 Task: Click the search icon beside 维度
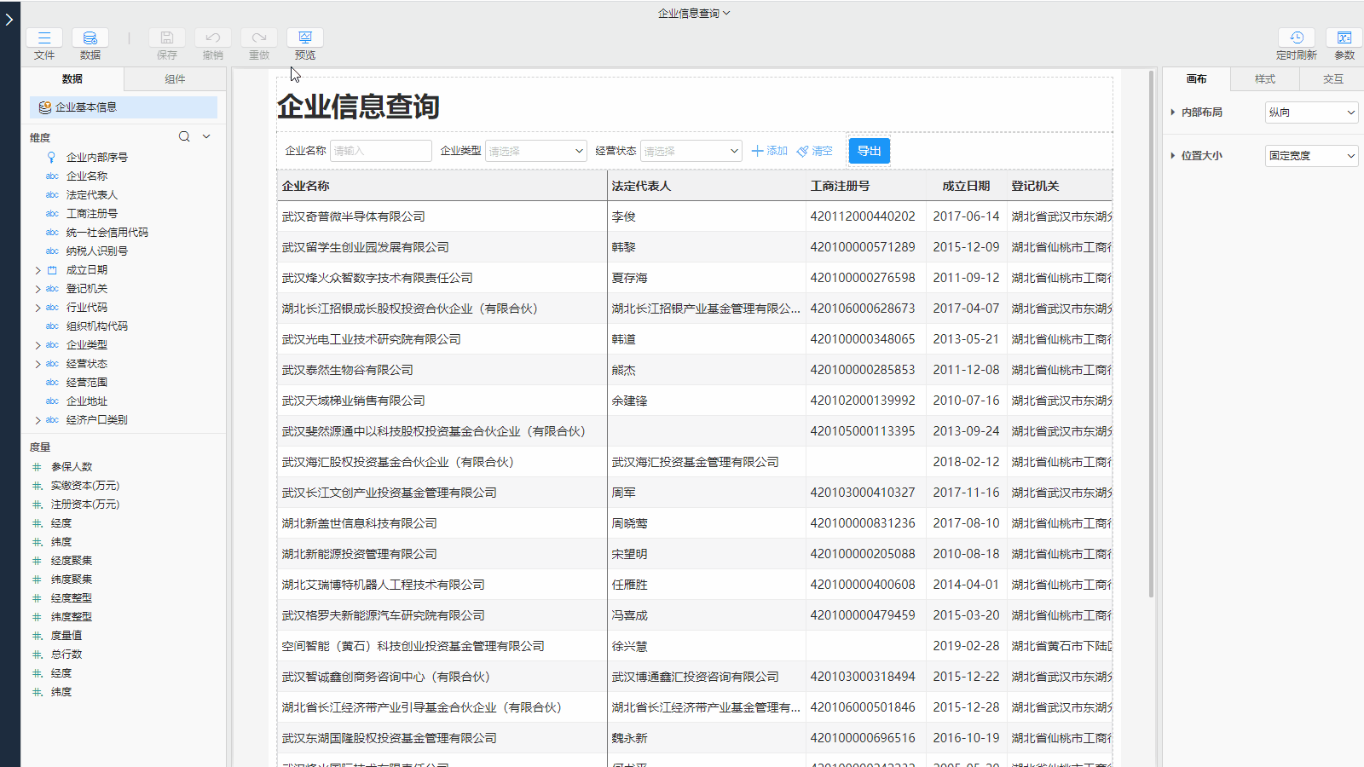[x=184, y=137]
